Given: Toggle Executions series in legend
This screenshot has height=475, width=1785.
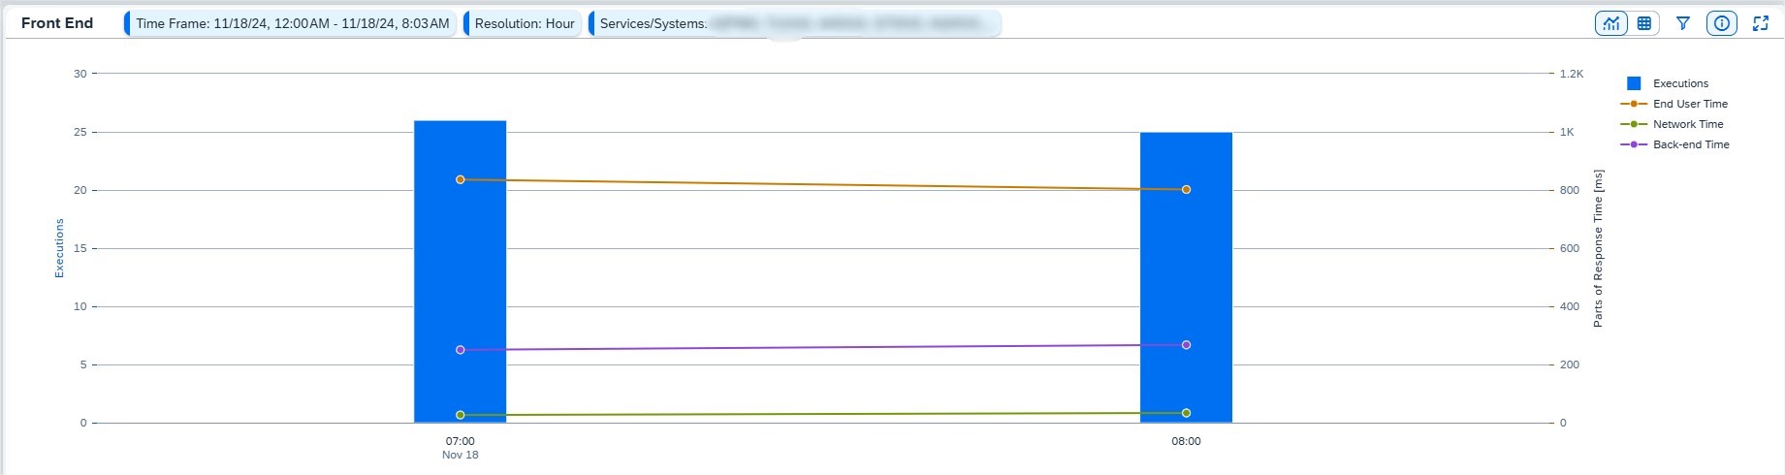Looking at the screenshot, I should click(1680, 83).
